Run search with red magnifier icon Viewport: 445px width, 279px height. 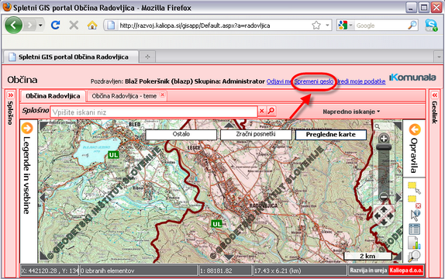[271, 110]
